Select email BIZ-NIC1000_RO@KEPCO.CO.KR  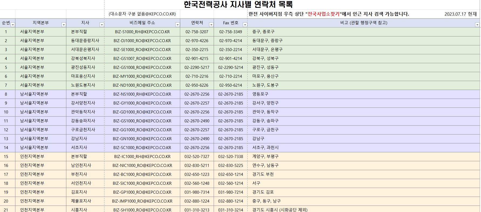(142, 166)
